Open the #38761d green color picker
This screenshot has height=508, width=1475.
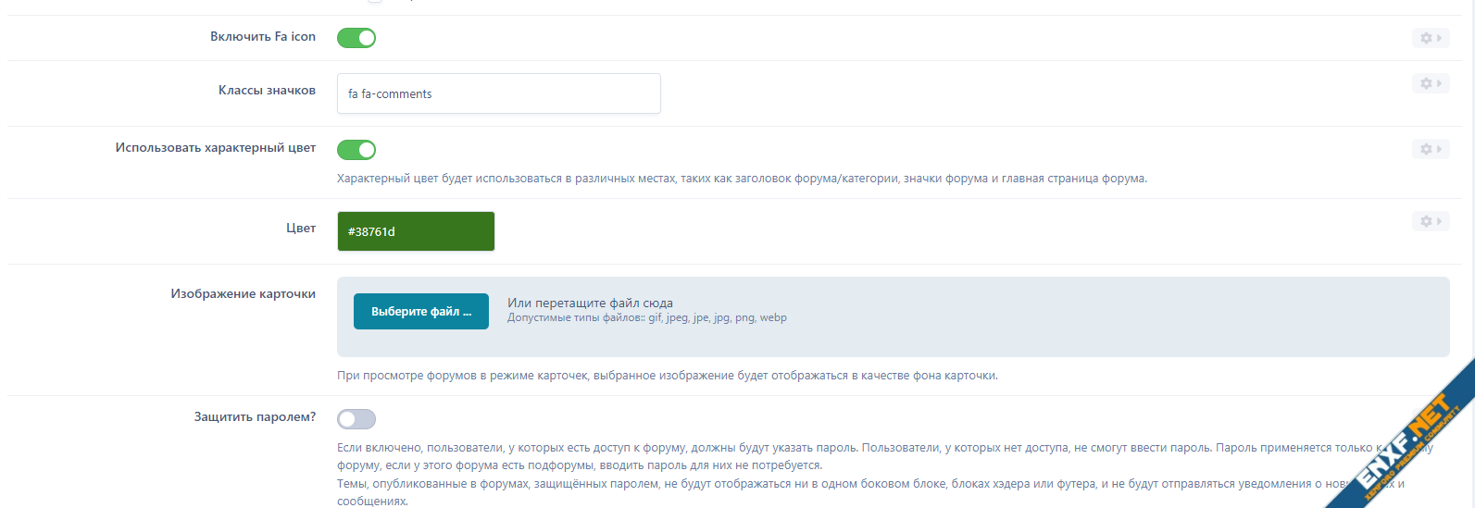coord(416,231)
